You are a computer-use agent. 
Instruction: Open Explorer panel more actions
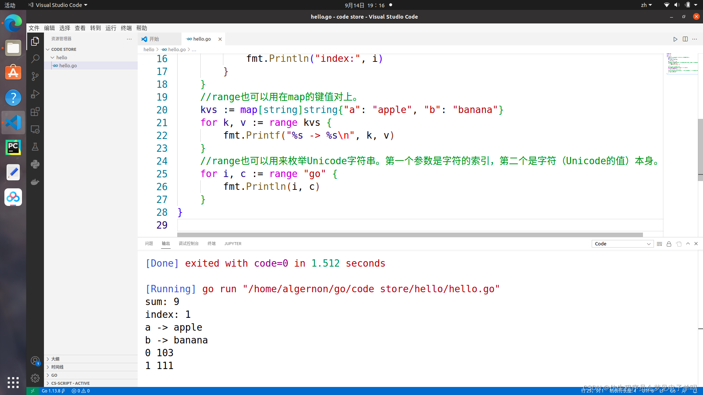tap(129, 39)
